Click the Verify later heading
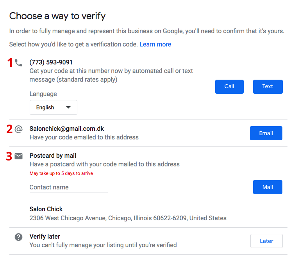Image resolution: width=307 pixels, height=264 pixels. pos(45,237)
